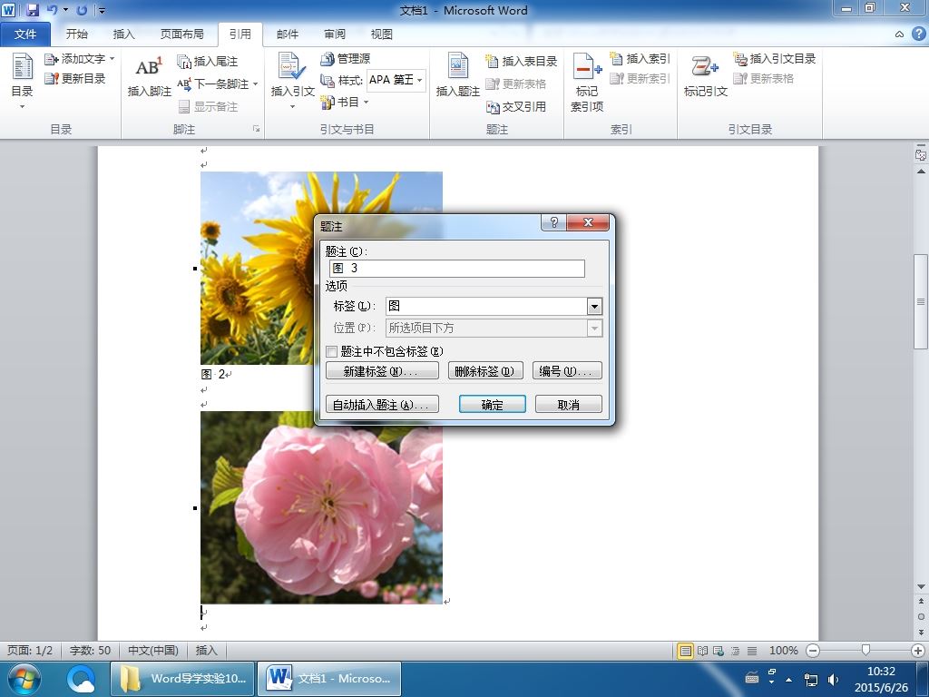Switch to the 插入 Insert tab
The width and height of the screenshot is (929, 697).
(123, 34)
